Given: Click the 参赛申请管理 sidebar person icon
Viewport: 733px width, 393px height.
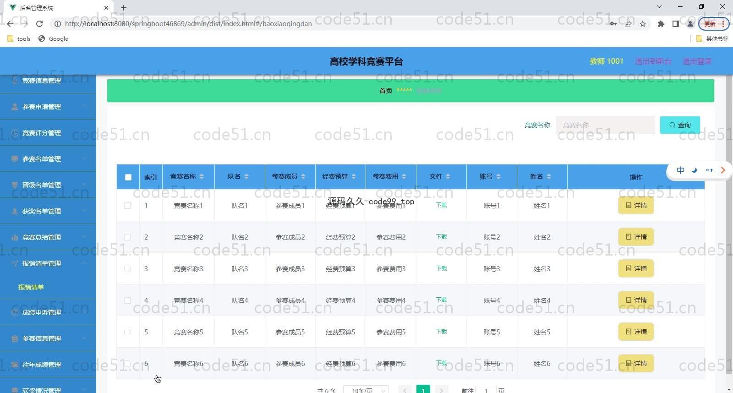Looking at the screenshot, I should tap(15, 107).
